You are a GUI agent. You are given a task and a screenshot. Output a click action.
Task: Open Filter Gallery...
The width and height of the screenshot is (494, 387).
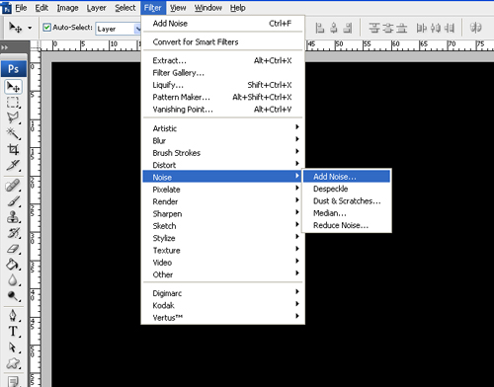[x=222, y=73]
